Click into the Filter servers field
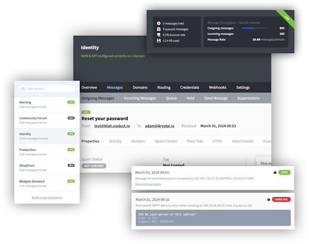This screenshot has height=244, width=309. click(x=47, y=89)
